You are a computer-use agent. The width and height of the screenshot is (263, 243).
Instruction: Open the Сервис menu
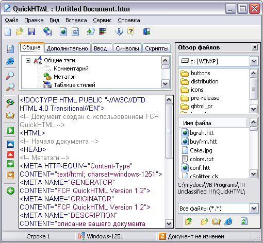click(x=102, y=20)
